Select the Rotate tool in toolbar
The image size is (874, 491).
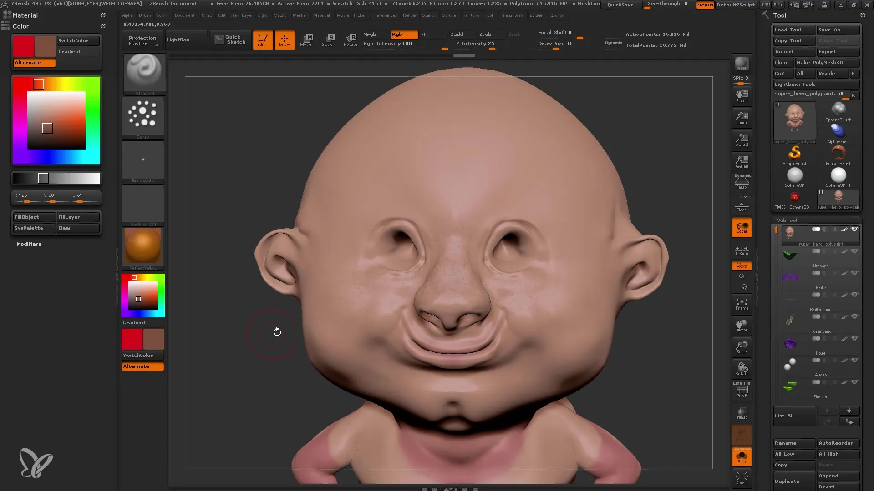[349, 39]
